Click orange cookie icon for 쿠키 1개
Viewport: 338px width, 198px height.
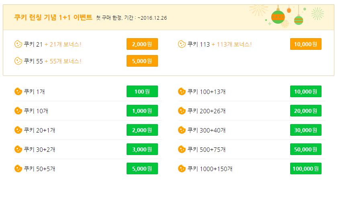[18, 92]
